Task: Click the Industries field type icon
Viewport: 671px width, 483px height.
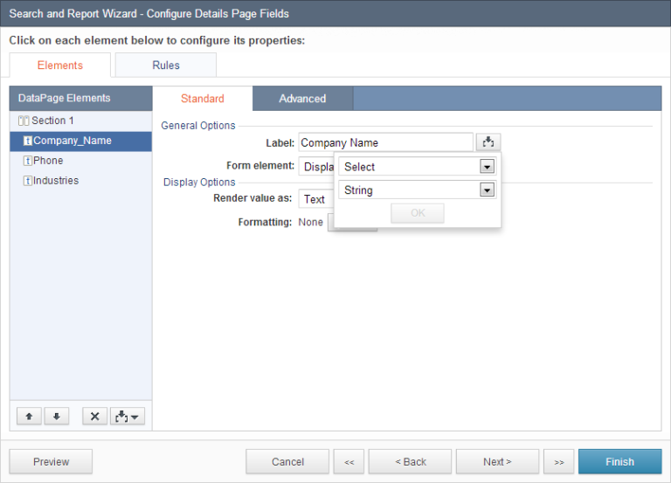Action: [27, 181]
